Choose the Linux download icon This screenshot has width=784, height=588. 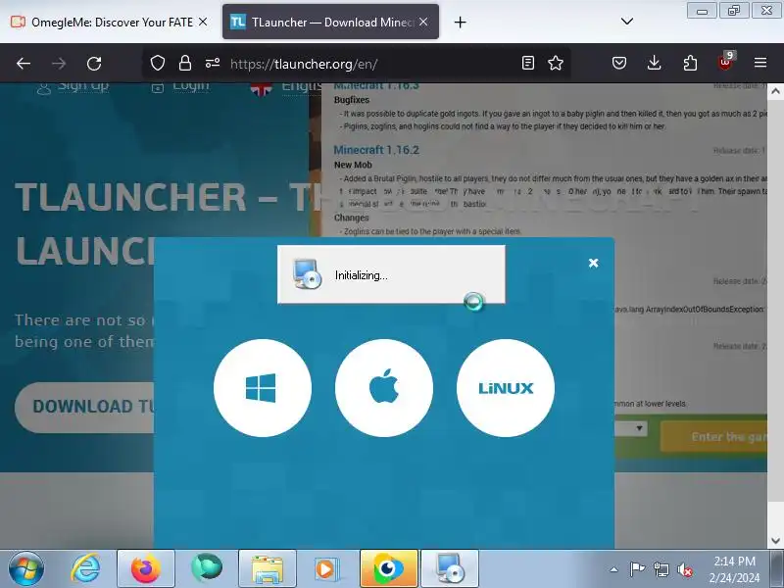click(506, 387)
